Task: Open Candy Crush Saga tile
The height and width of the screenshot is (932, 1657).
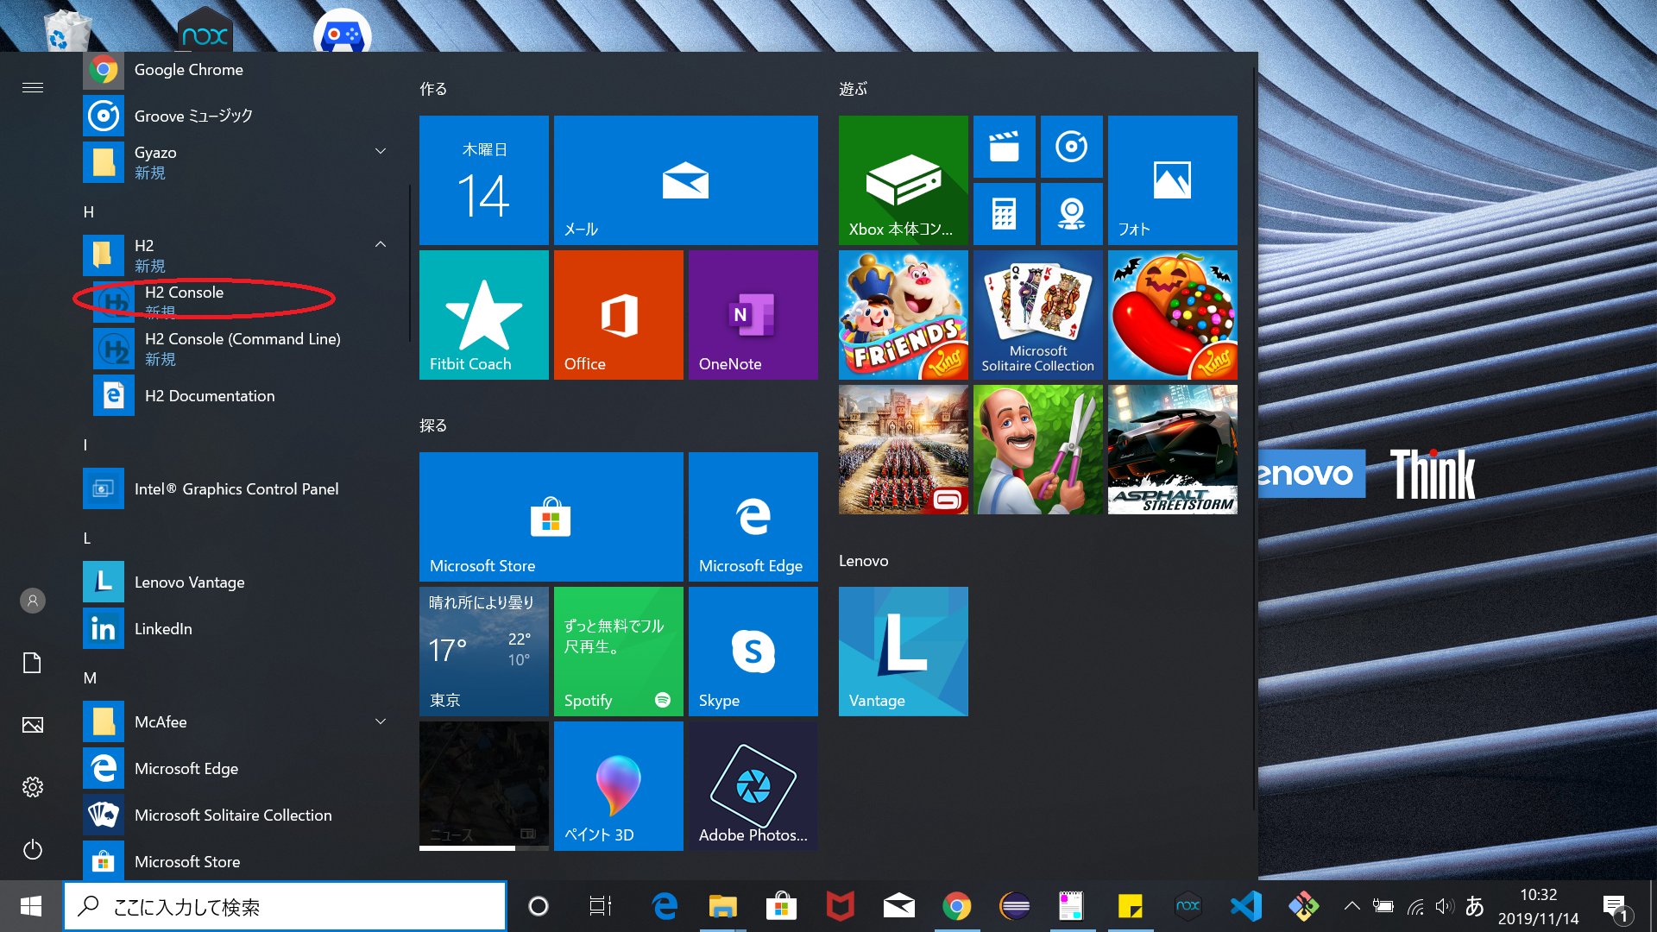Action: [x=1173, y=315]
